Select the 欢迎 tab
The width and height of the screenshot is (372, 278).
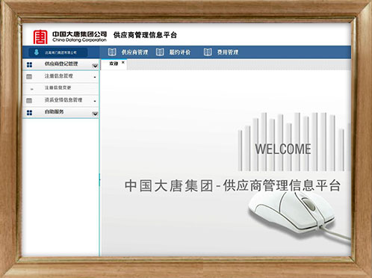tap(114, 64)
